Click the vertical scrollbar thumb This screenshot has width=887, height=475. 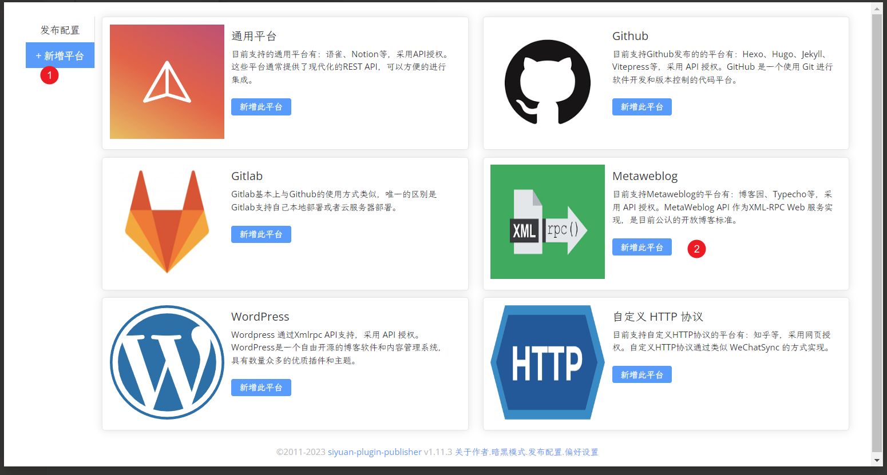click(x=877, y=233)
